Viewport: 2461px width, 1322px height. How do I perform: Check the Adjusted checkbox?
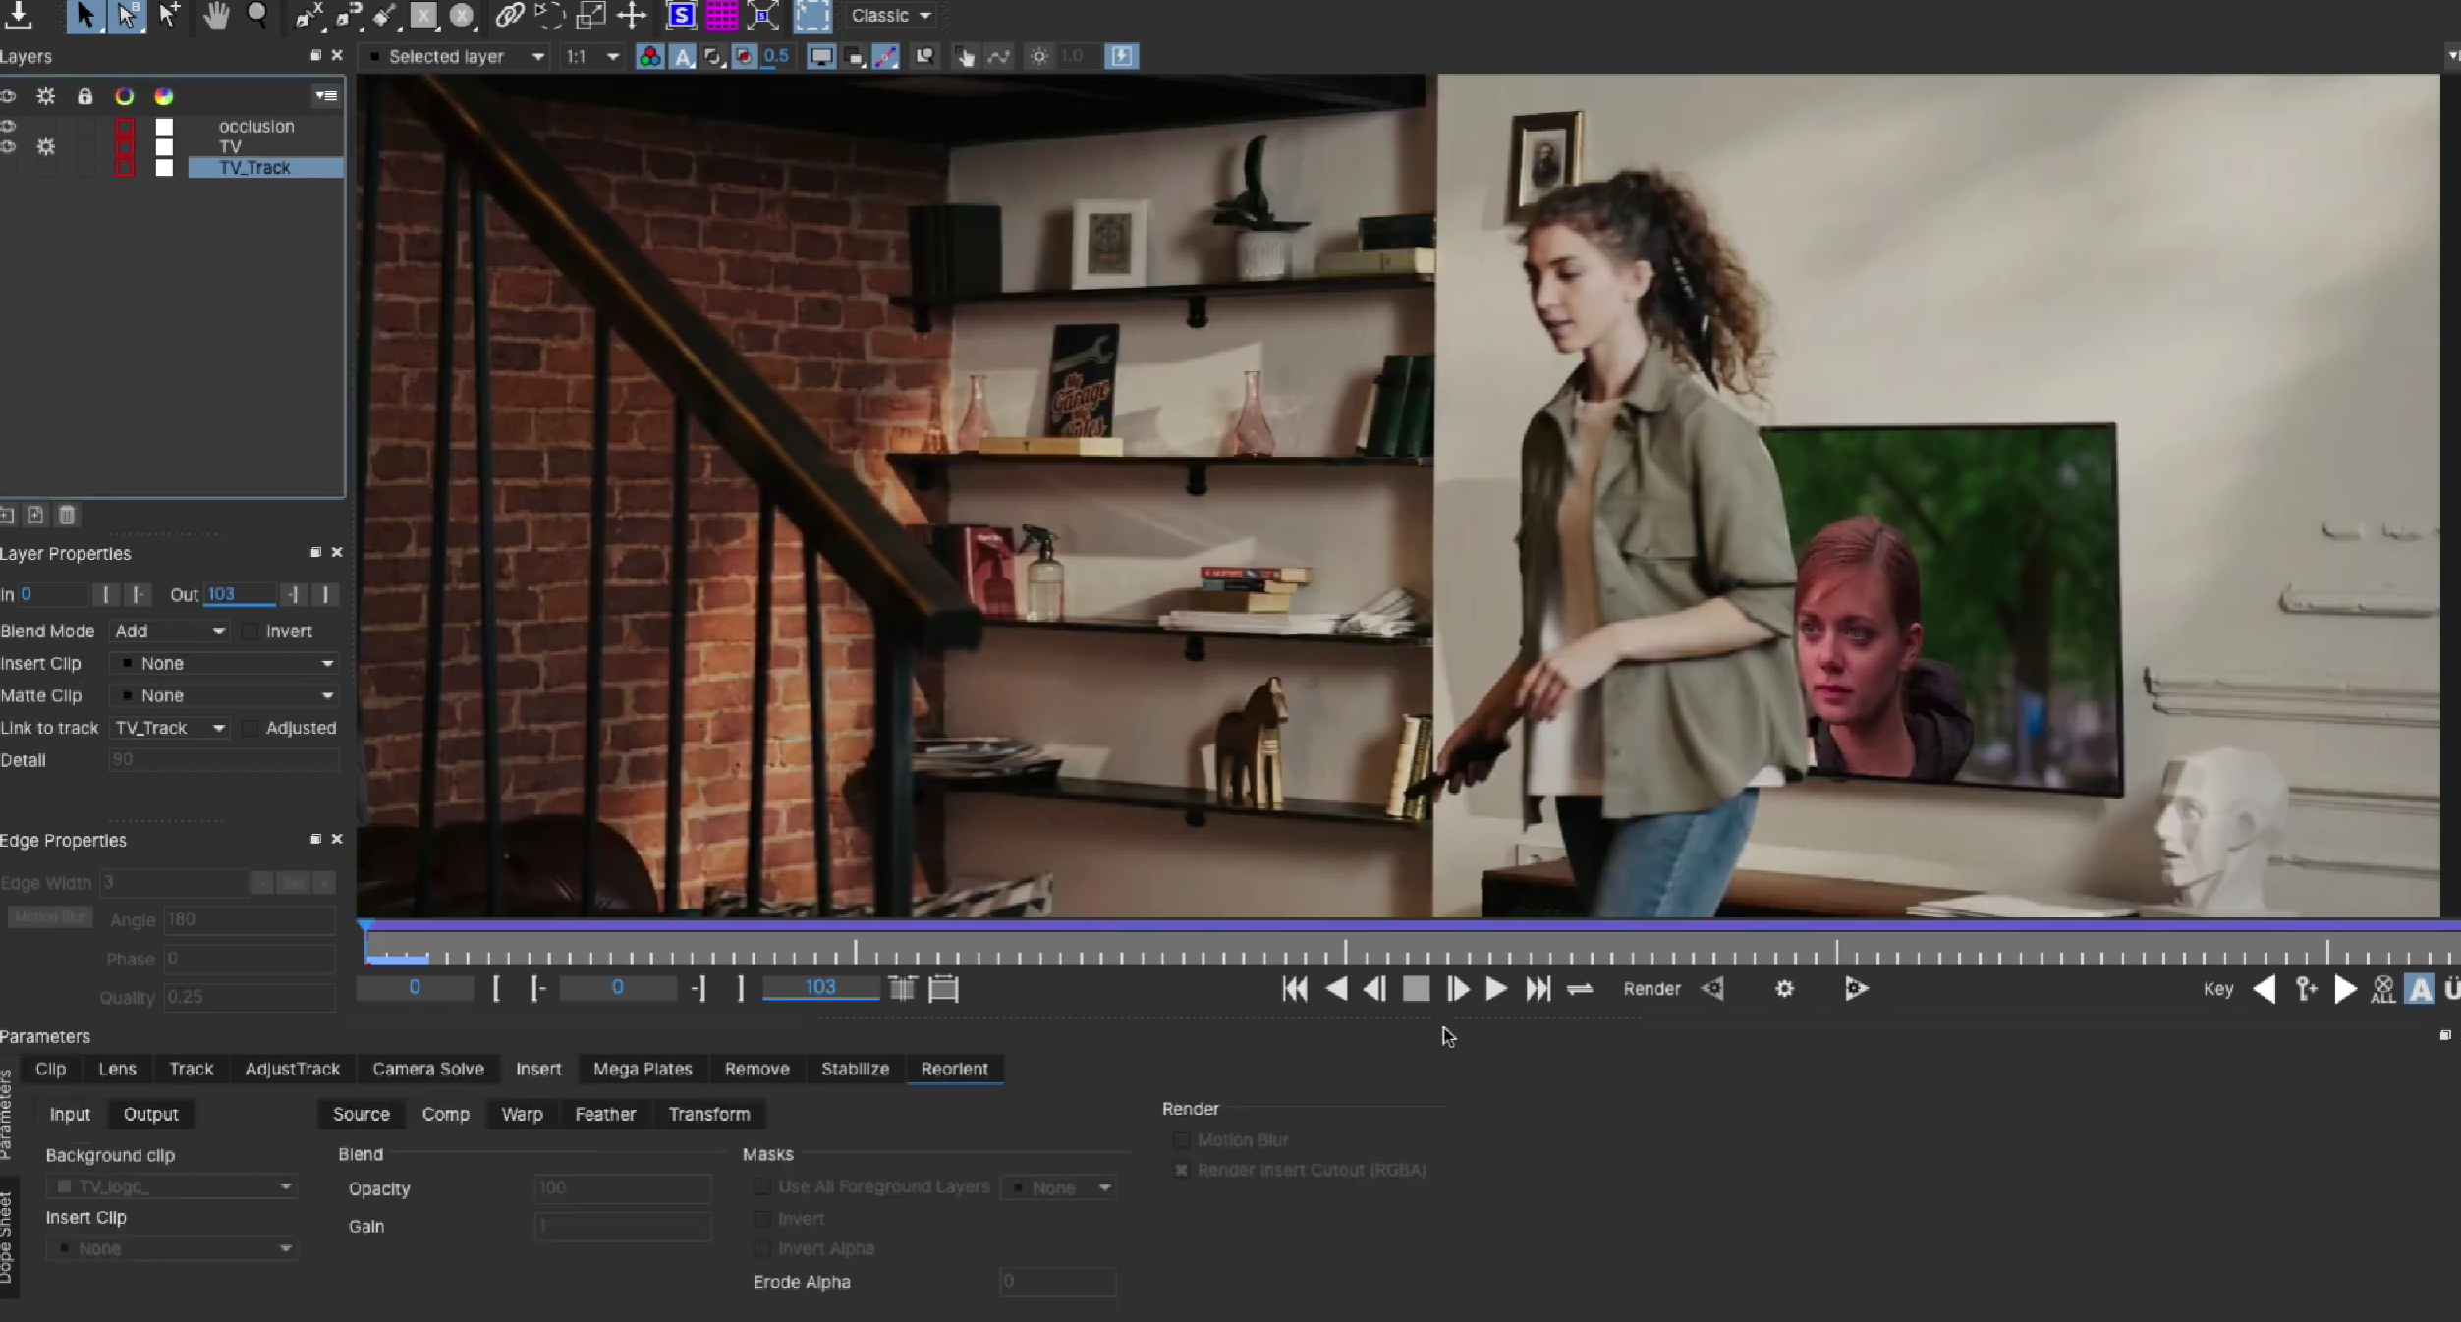click(x=251, y=728)
